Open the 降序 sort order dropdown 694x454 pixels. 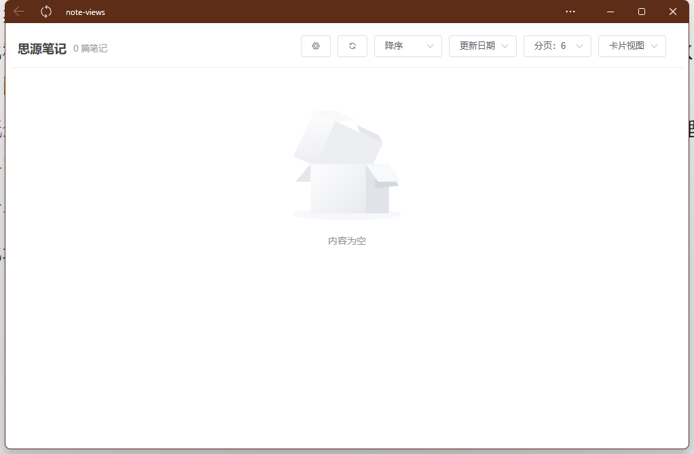pos(407,46)
